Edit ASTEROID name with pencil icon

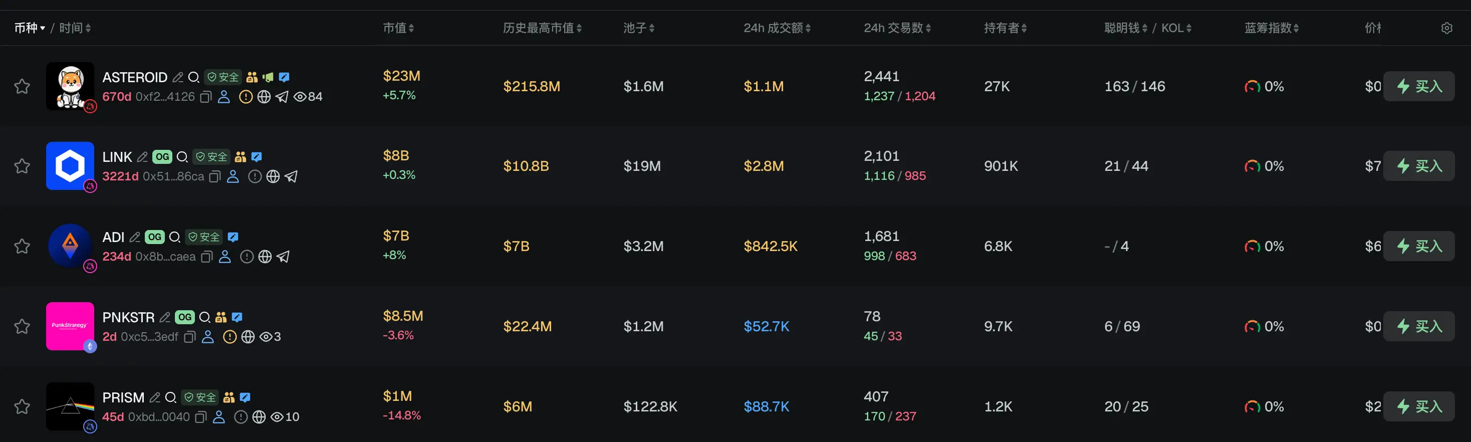[x=178, y=77]
